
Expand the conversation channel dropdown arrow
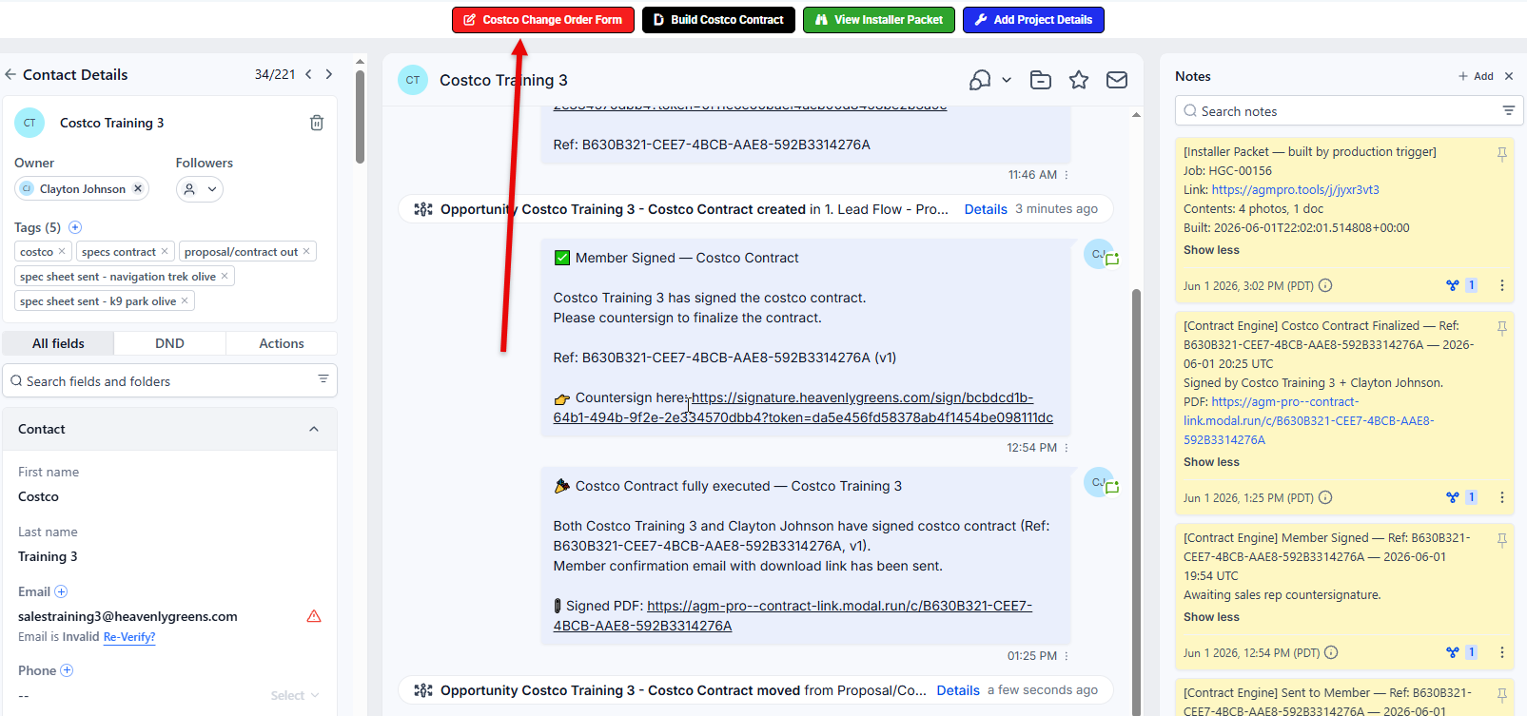coord(1007,80)
